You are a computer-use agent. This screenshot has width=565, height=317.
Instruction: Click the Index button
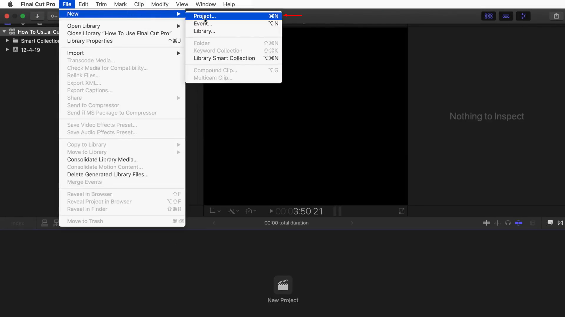tap(17, 223)
